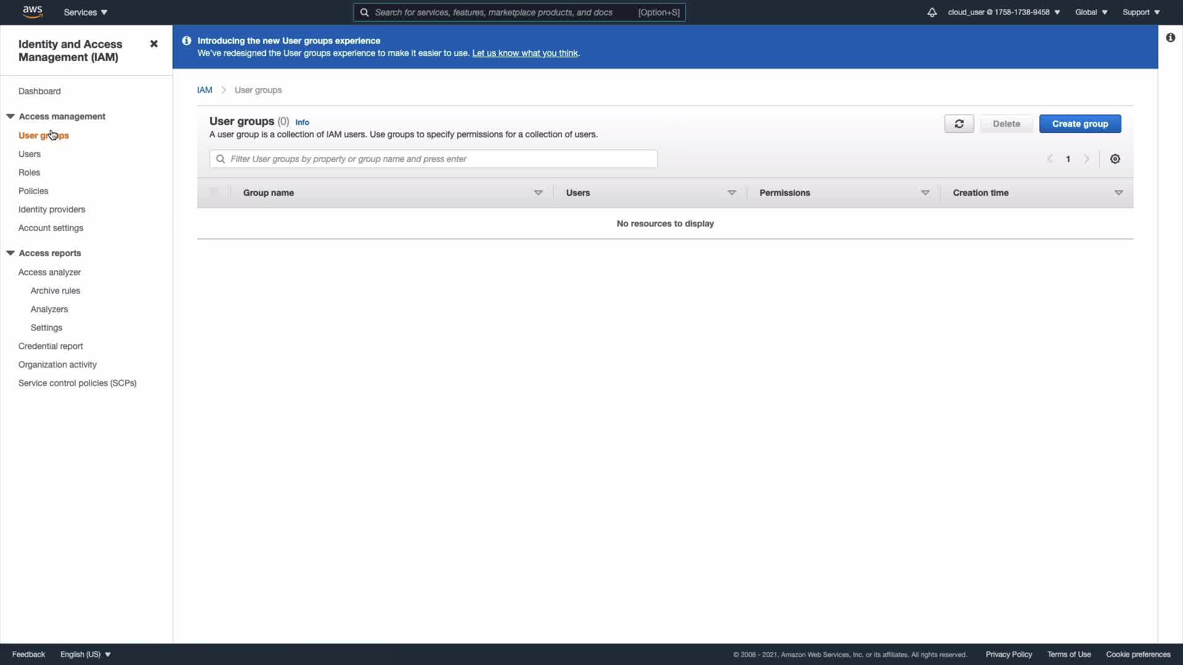Go to previous page chevron
Viewport: 1183px width, 665px height.
(x=1050, y=159)
